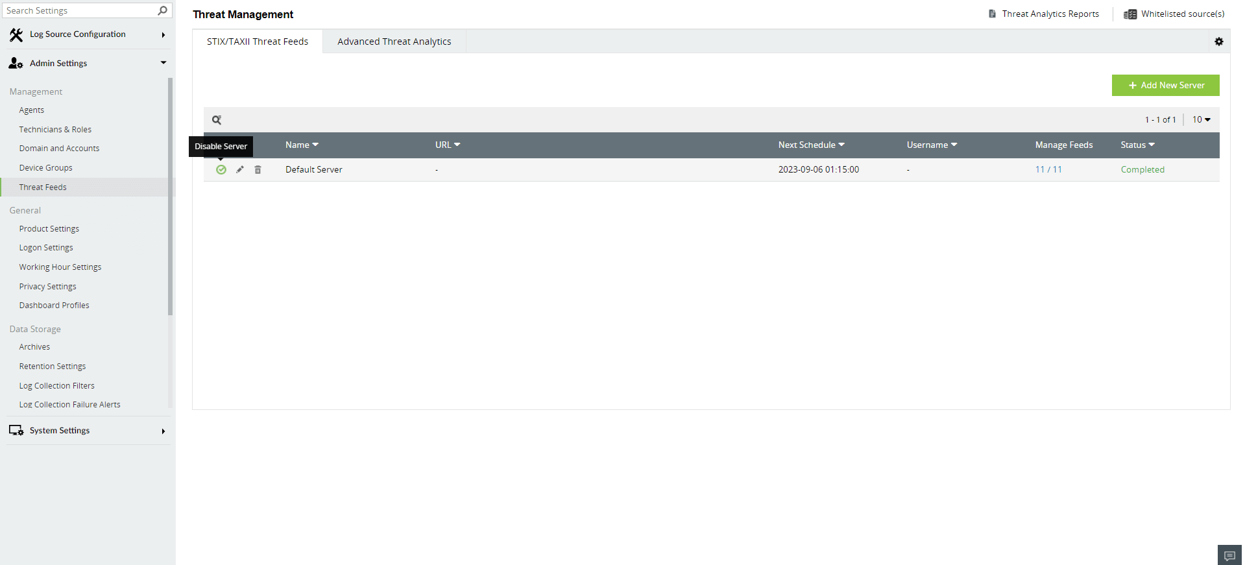Click the Log Source Configuration tools icon
The width and height of the screenshot is (1245, 565).
tap(16, 35)
